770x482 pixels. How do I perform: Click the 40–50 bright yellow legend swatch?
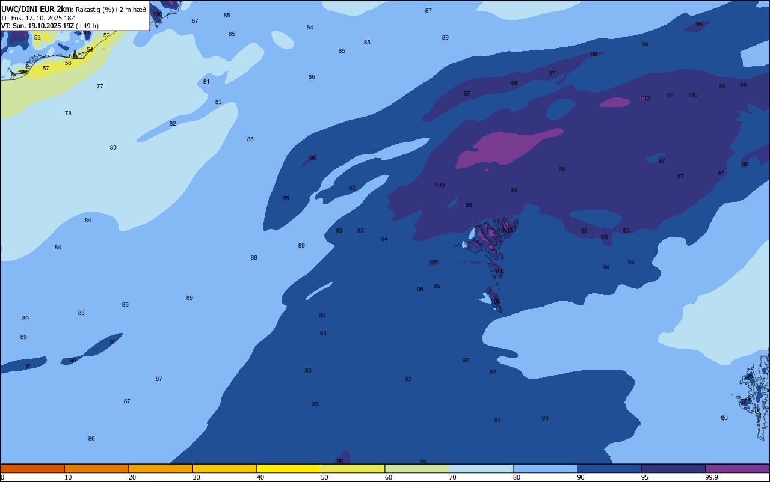289,468
